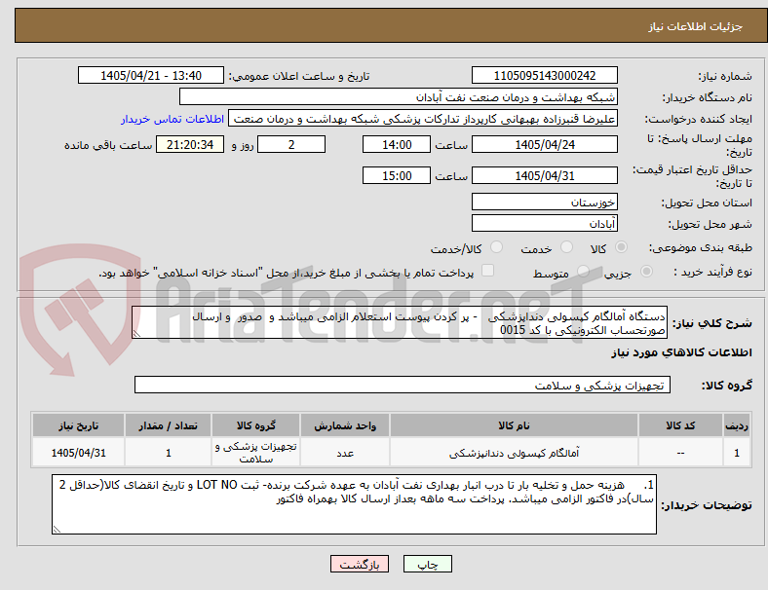Toggle the Islamic treasury payment checkbox

click(487, 271)
